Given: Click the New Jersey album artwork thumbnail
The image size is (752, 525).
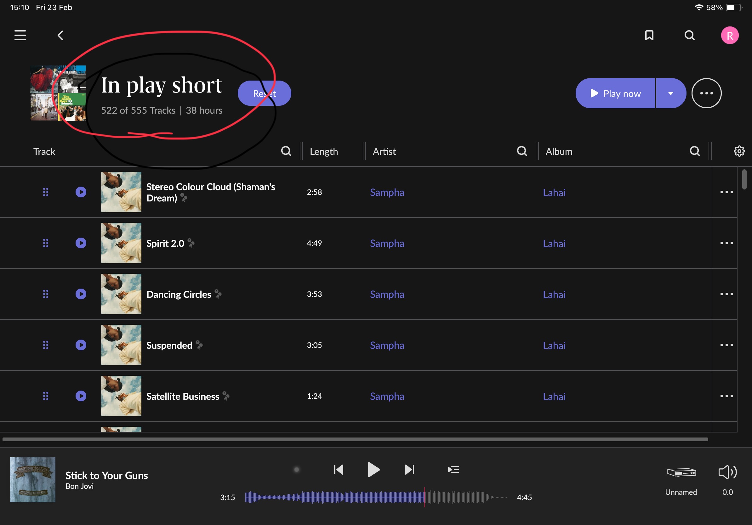Looking at the screenshot, I should (32, 479).
